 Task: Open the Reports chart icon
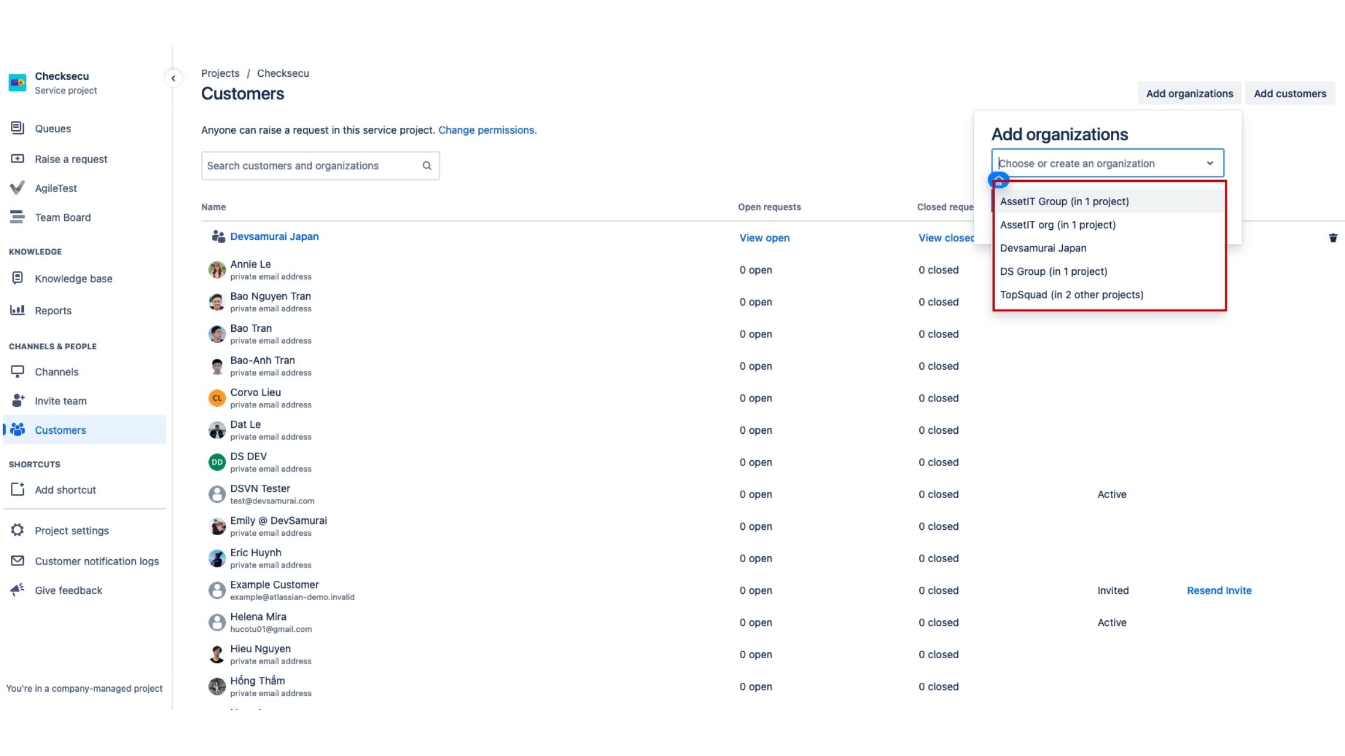pos(17,310)
